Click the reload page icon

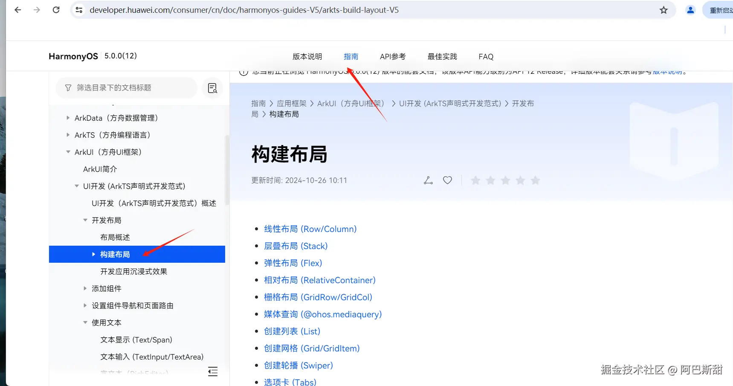click(x=56, y=10)
